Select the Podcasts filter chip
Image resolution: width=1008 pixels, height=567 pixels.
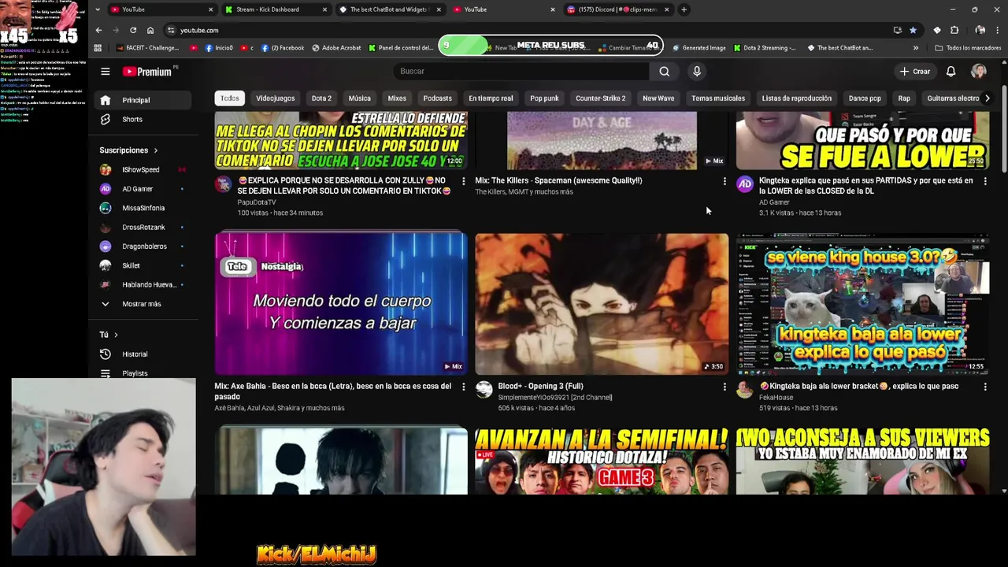pyautogui.click(x=437, y=98)
